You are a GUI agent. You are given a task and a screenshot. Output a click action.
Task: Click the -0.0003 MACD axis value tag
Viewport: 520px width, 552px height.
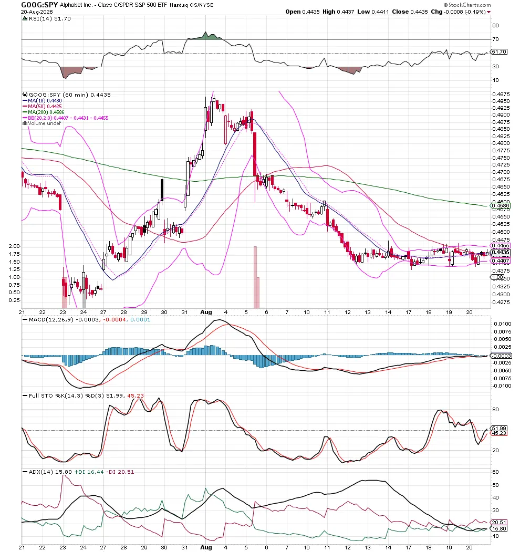(x=500, y=356)
